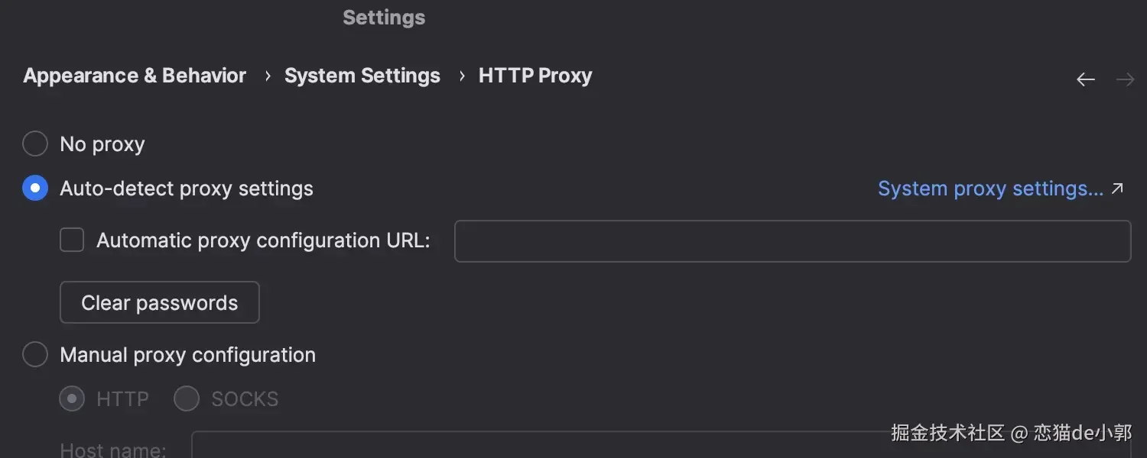Screen dimensions: 1147x458
Task: Select Manual proxy configuration
Action: point(35,355)
